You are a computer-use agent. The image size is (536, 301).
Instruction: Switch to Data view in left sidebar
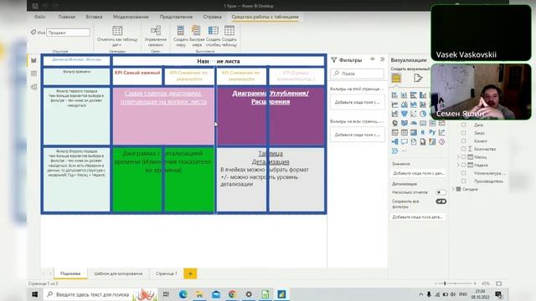pos(33,74)
